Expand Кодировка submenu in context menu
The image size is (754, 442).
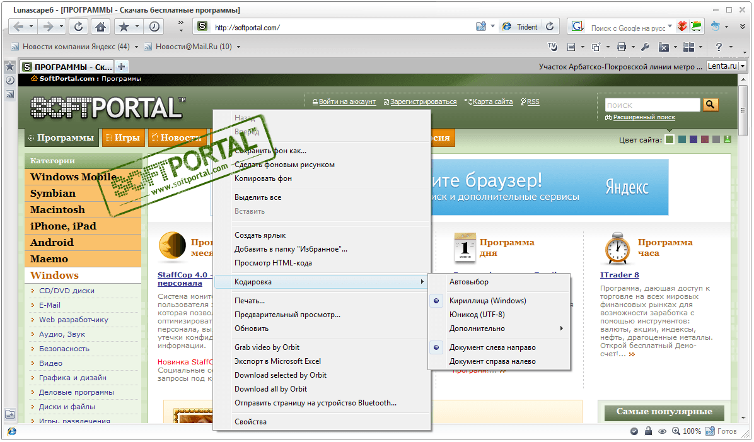322,282
